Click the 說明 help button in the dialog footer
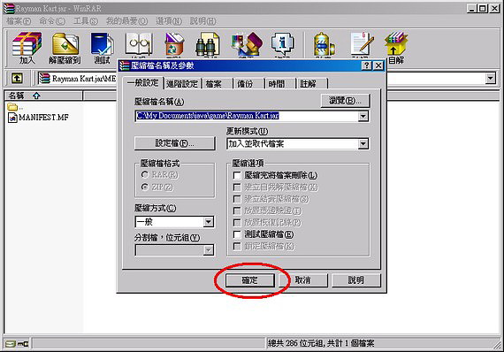 point(356,280)
